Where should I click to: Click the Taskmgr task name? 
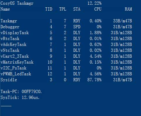pos(9,21)
